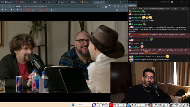Close the Google News browser tab
Screen dimensions: 190x107
coord(15,2)
